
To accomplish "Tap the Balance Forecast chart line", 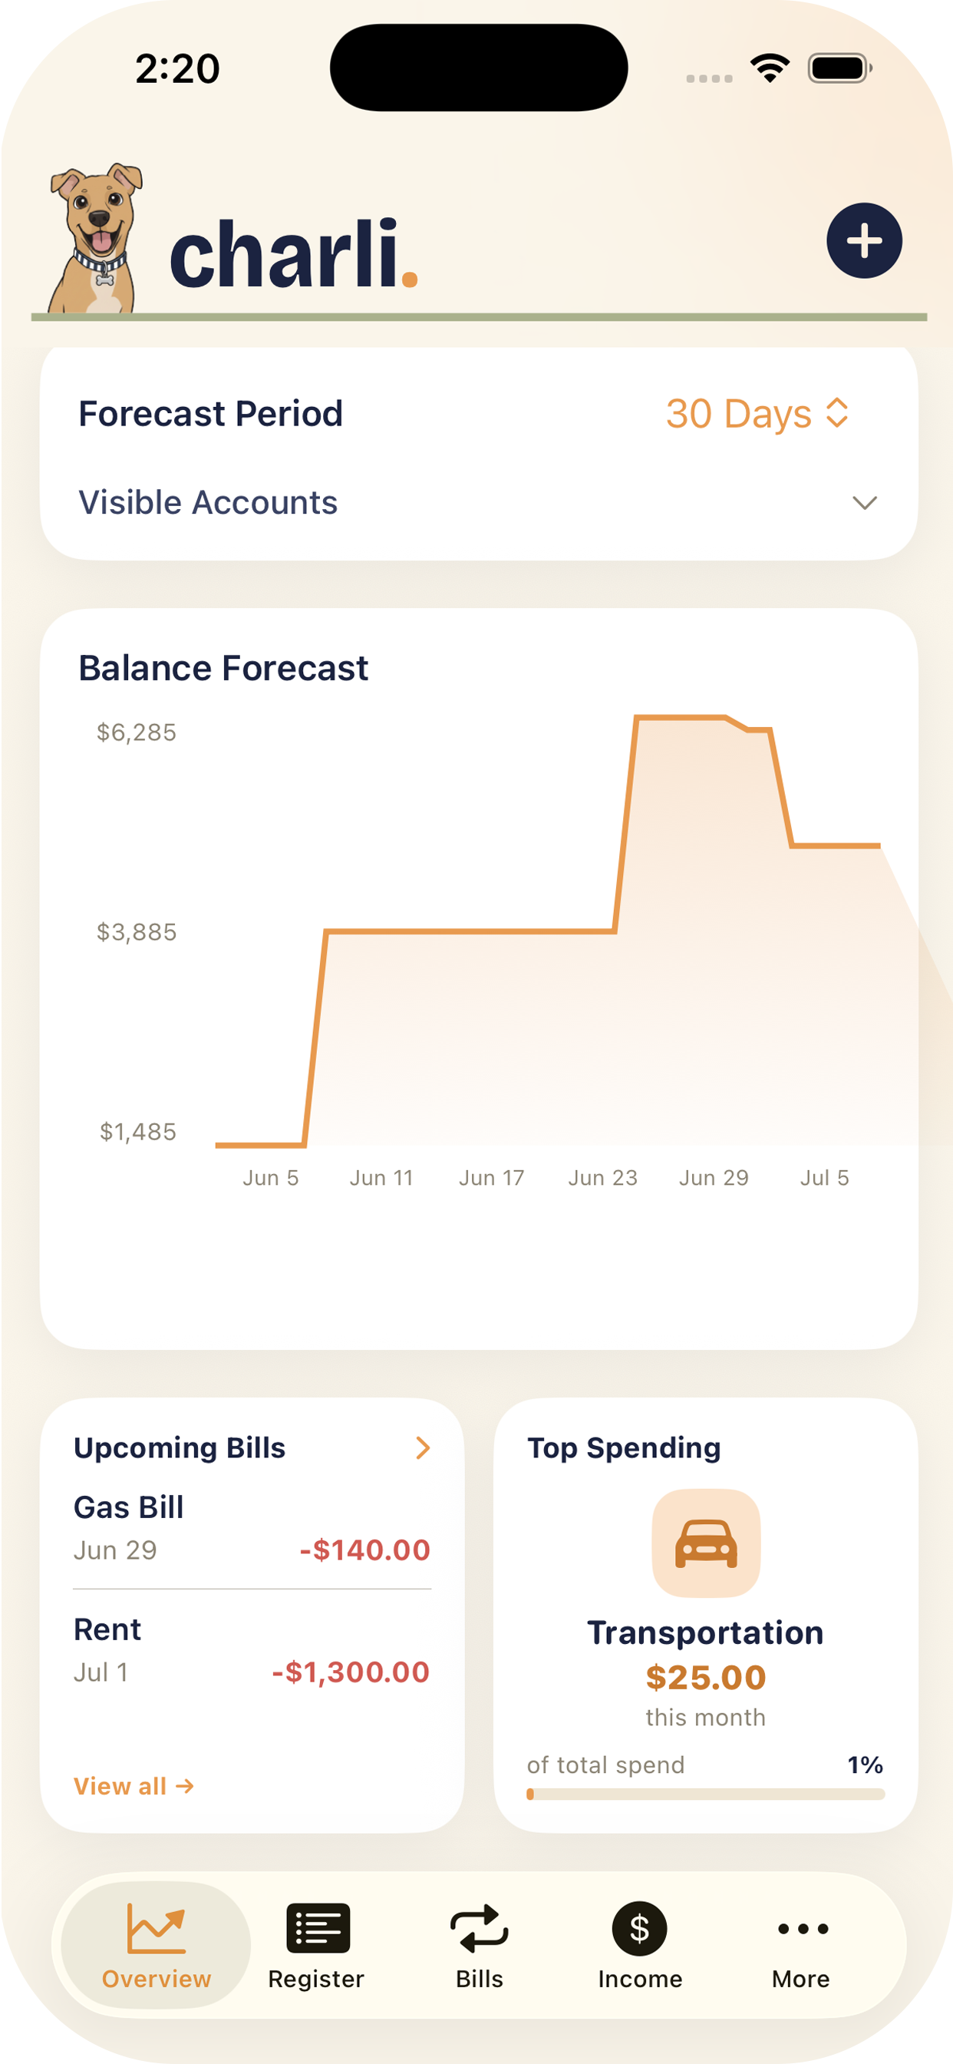I will (548, 930).
